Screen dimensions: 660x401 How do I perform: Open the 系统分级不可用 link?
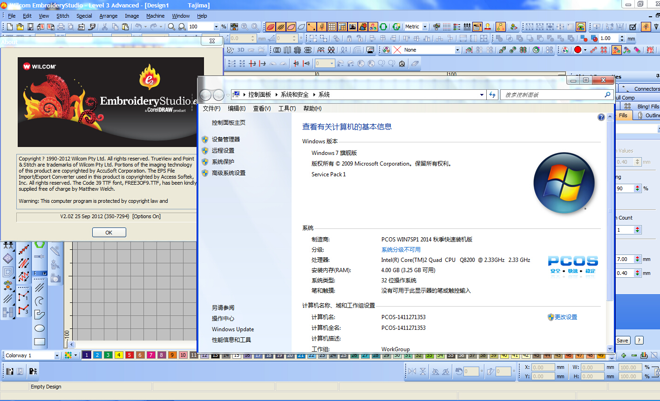tap(401, 250)
